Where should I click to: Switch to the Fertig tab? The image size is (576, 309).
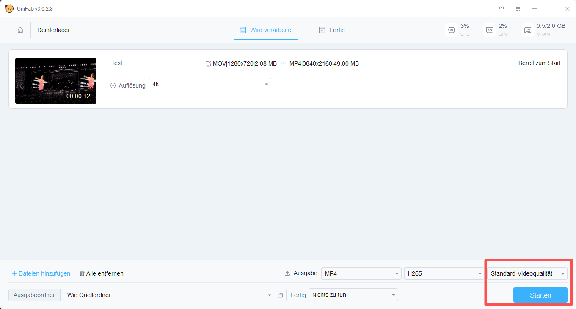click(x=332, y=30)
